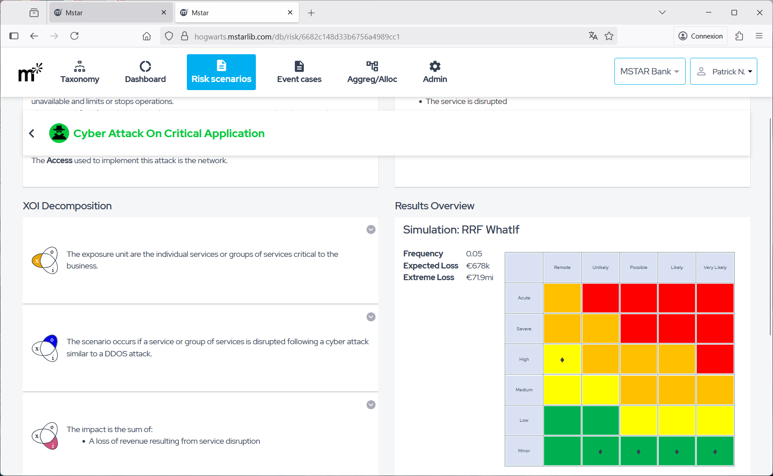773x476 pixels.
Task: Close the active Mstar browser tab
Action: coord(290,13)
